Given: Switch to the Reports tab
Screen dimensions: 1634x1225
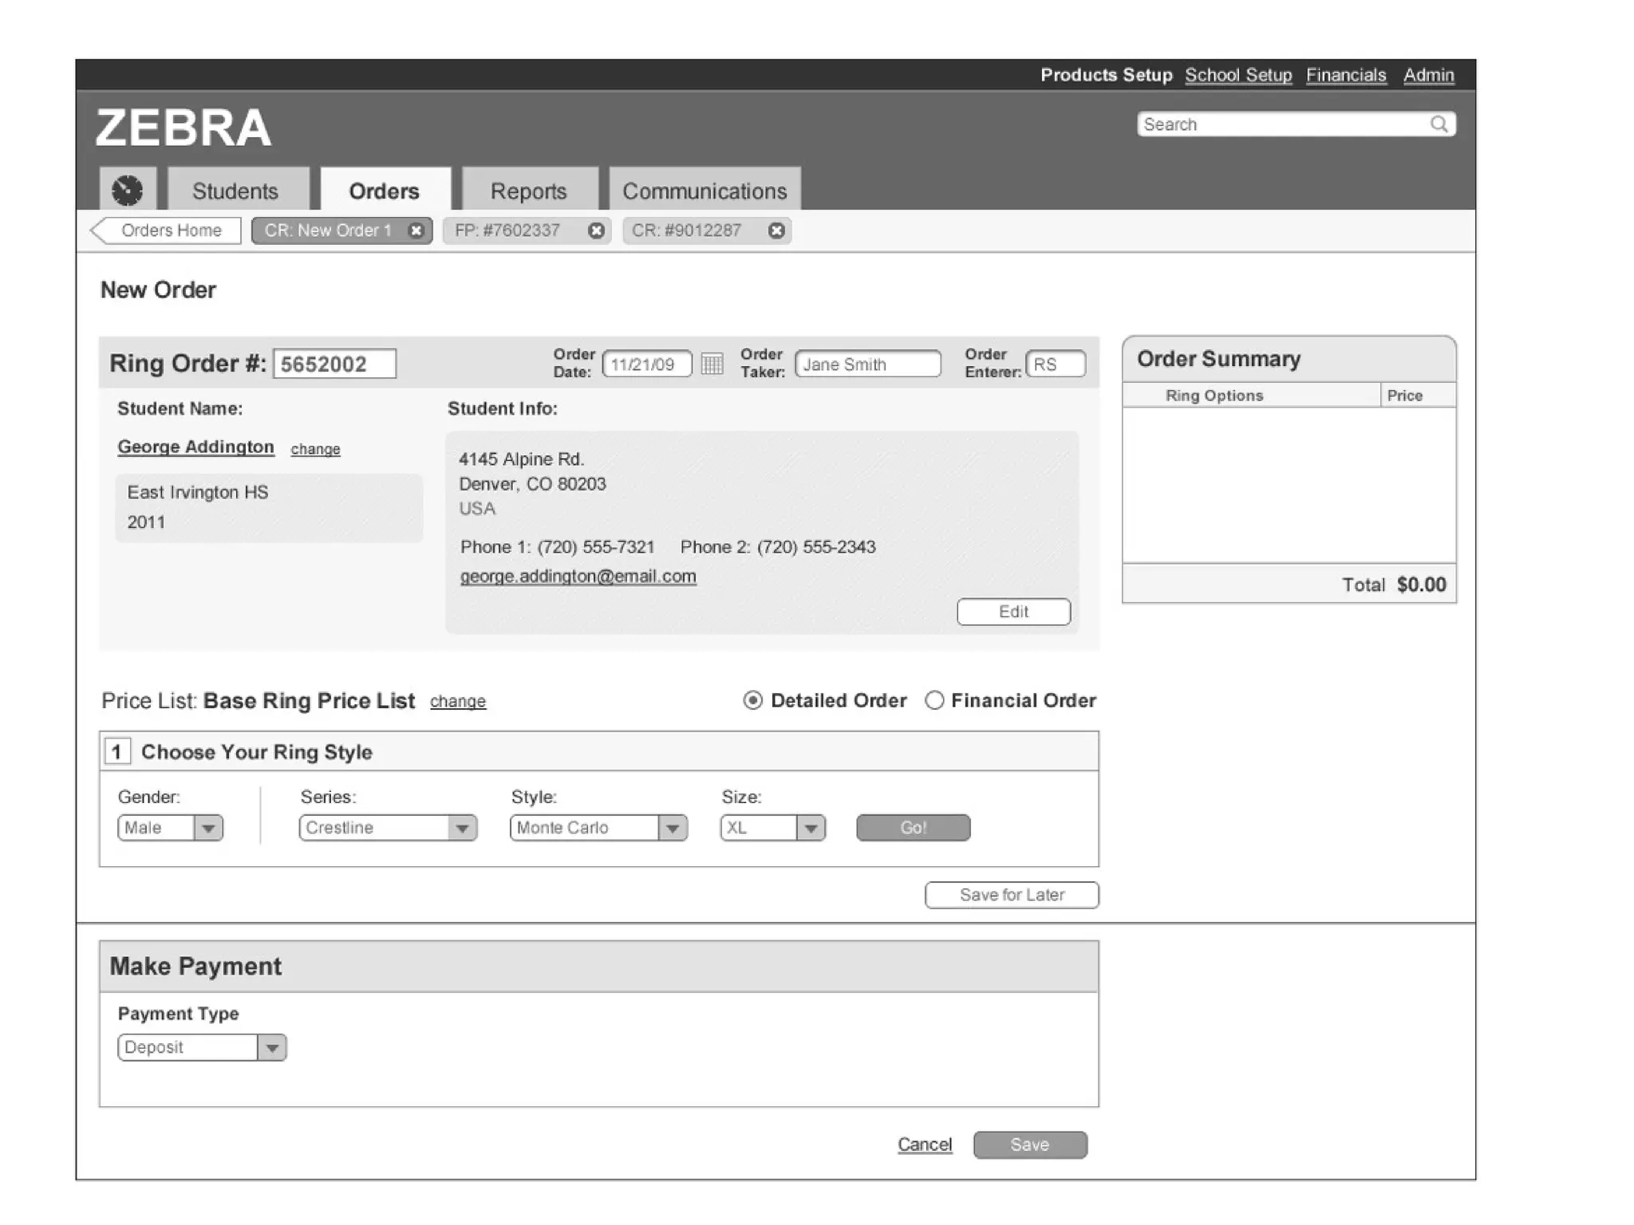Looking at the screenshot, I should pyautogui.click(x=528, y=191).
